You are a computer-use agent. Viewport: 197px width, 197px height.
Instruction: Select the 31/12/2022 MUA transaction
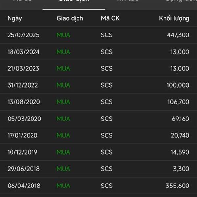tap(98, 85)
